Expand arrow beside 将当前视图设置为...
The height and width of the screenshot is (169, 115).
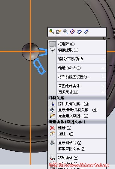(103, 77)
